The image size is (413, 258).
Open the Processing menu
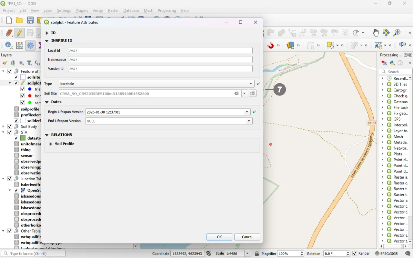pyautogui.click(x=167, y=10)
